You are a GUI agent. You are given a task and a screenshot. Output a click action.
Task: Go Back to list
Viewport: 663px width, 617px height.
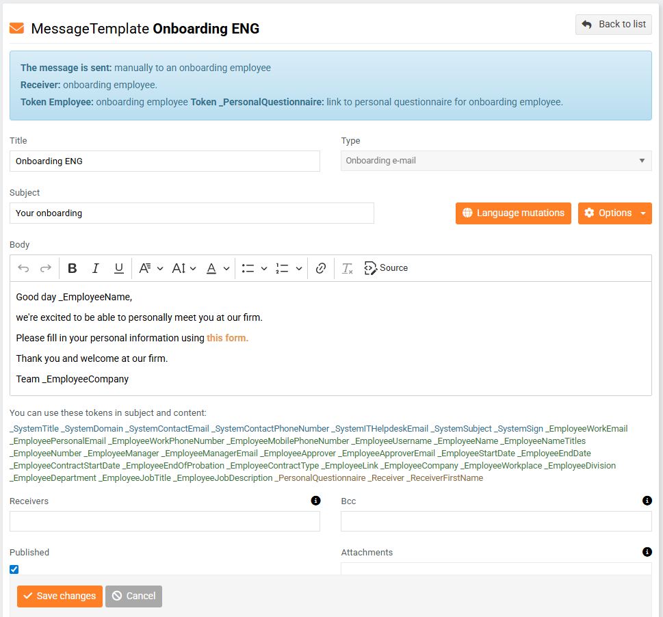click(614, 25)
